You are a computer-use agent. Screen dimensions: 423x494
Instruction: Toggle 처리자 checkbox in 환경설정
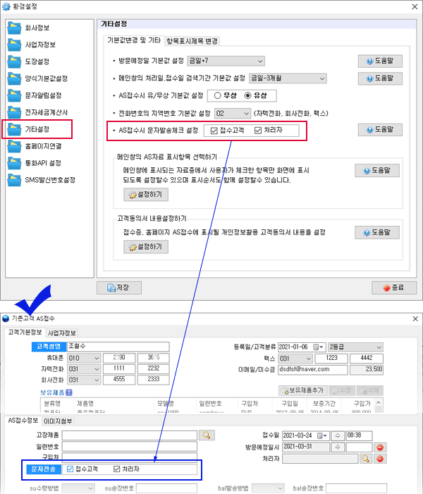tap(258, 131)
